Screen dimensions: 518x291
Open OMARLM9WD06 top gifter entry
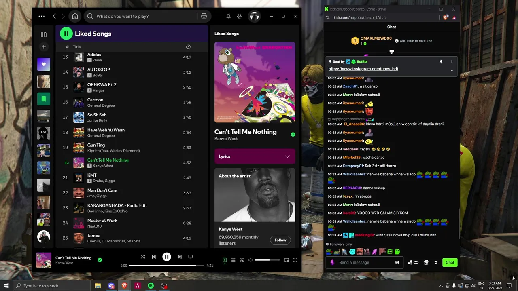coord(372,41)
